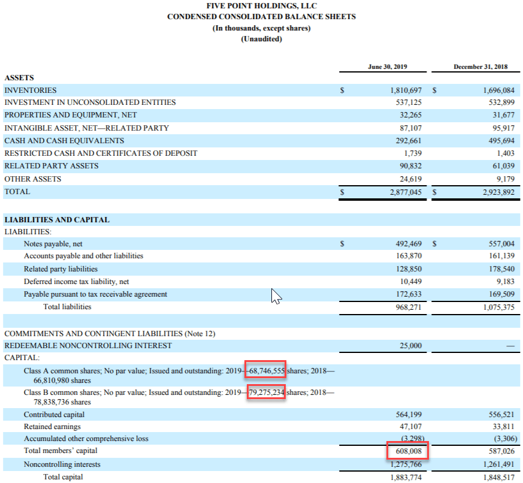Select the 87,107 intangible asset value

pos(410,128)
